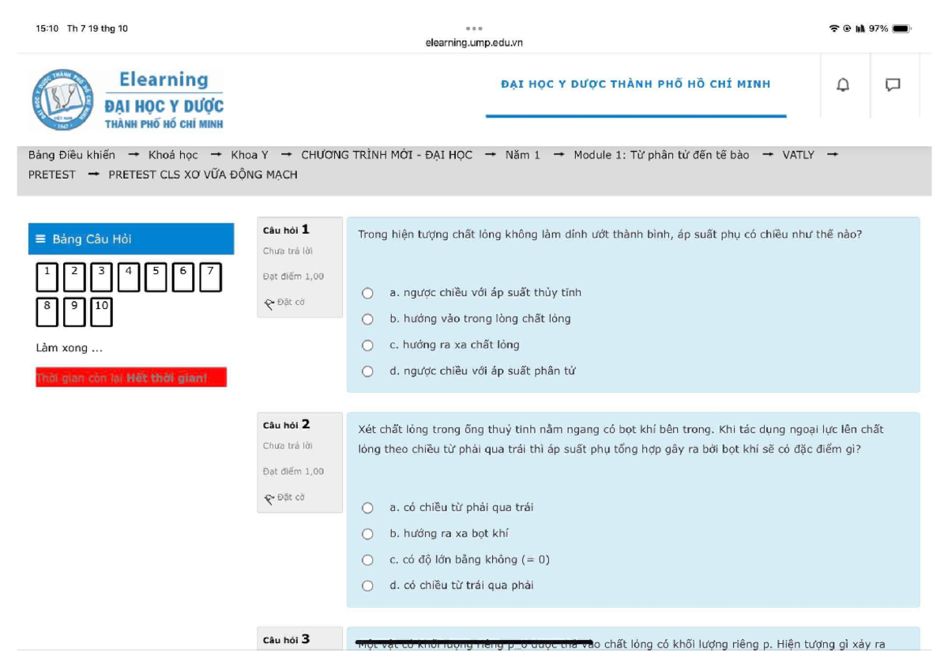Image resolution: width=948 pixels, height=670 pixels.
Task: Click the red Hết thời gian timer banner
Action: click(131, 378)
